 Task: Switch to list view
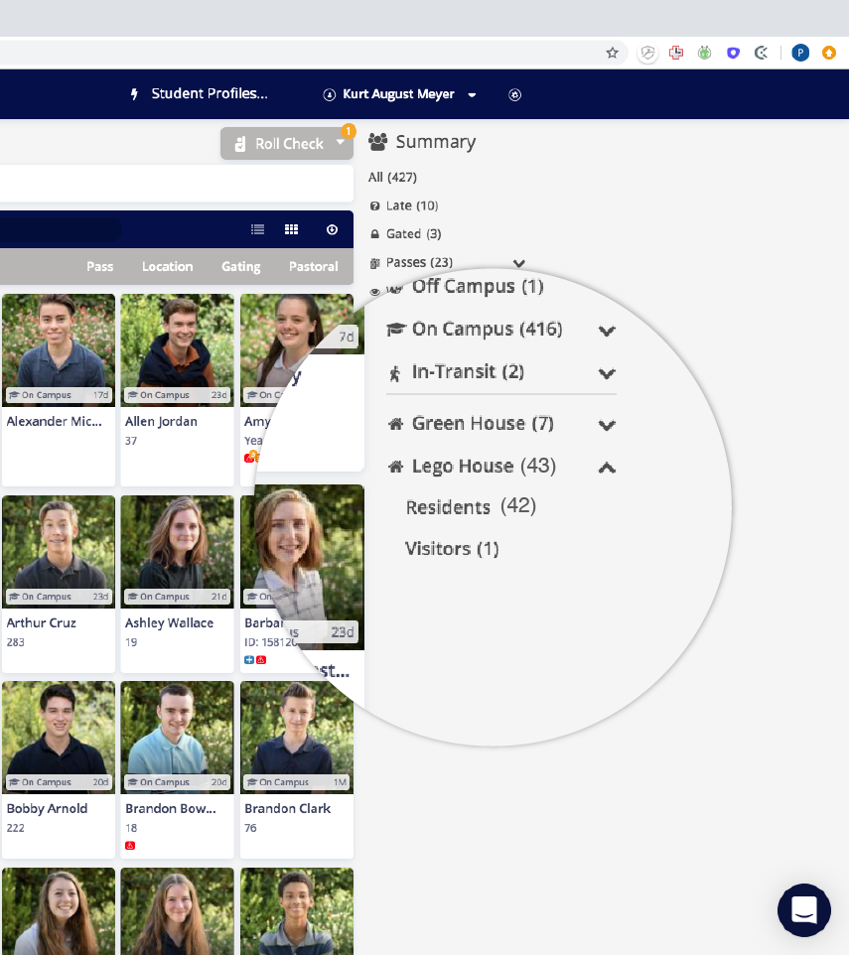pos(258,229)
